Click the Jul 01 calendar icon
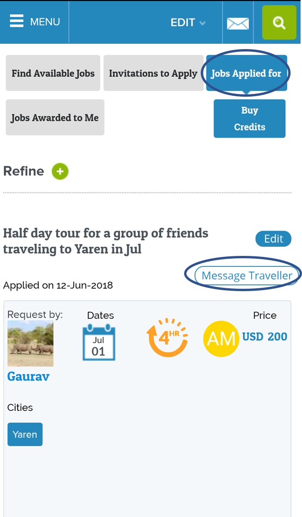The height and width of the screenshot is (517, 302). [x=98, y=342]
